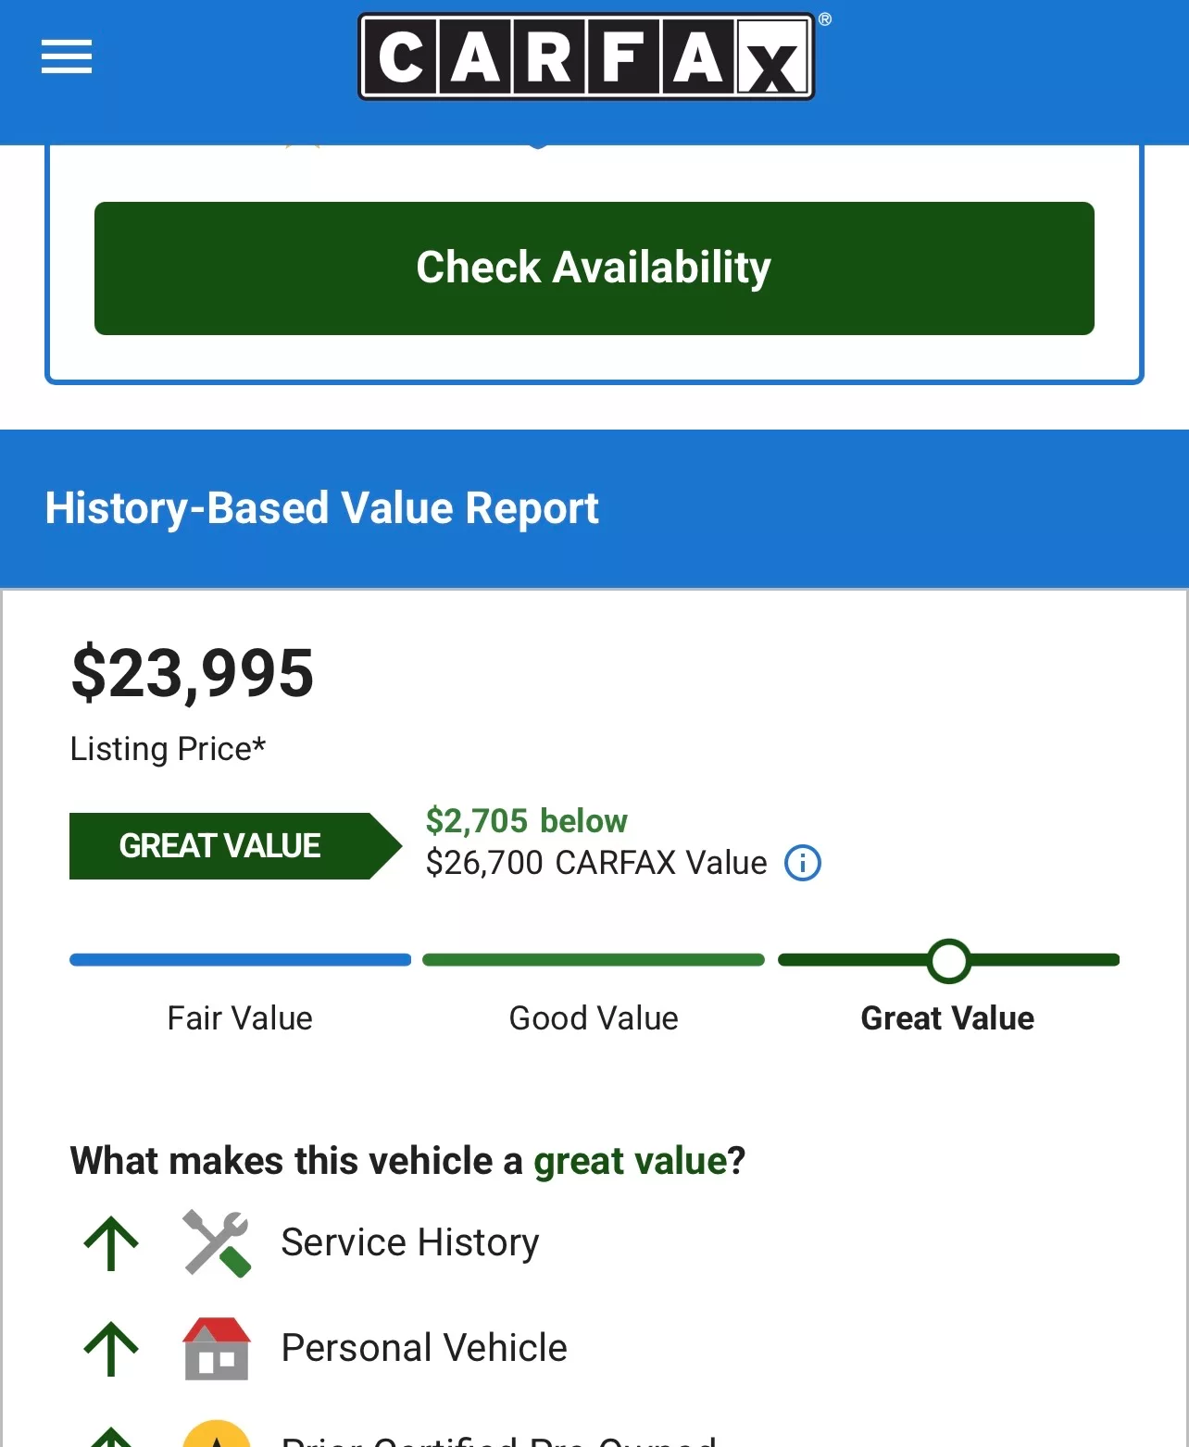The width and height of the screenshot is (1189, 1447).
Task: Click the Personal Vehicle house icon
Action: coord(217,1349)
